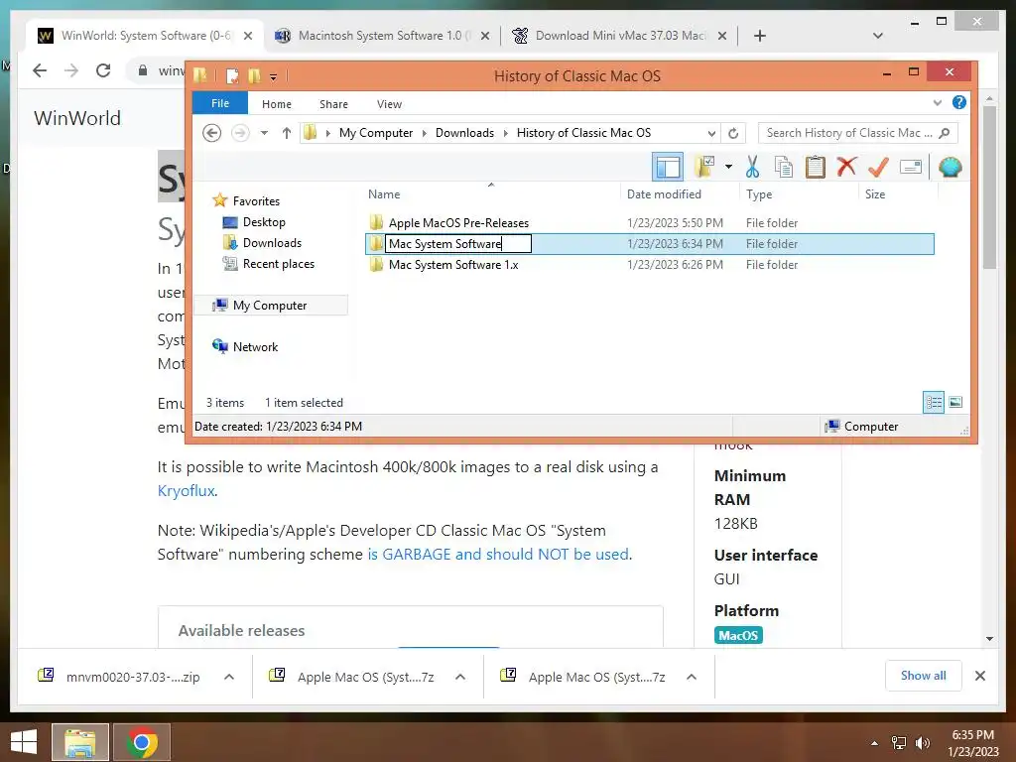Switch to Download Mini vMac 37.03 tab

pos(619,36)
